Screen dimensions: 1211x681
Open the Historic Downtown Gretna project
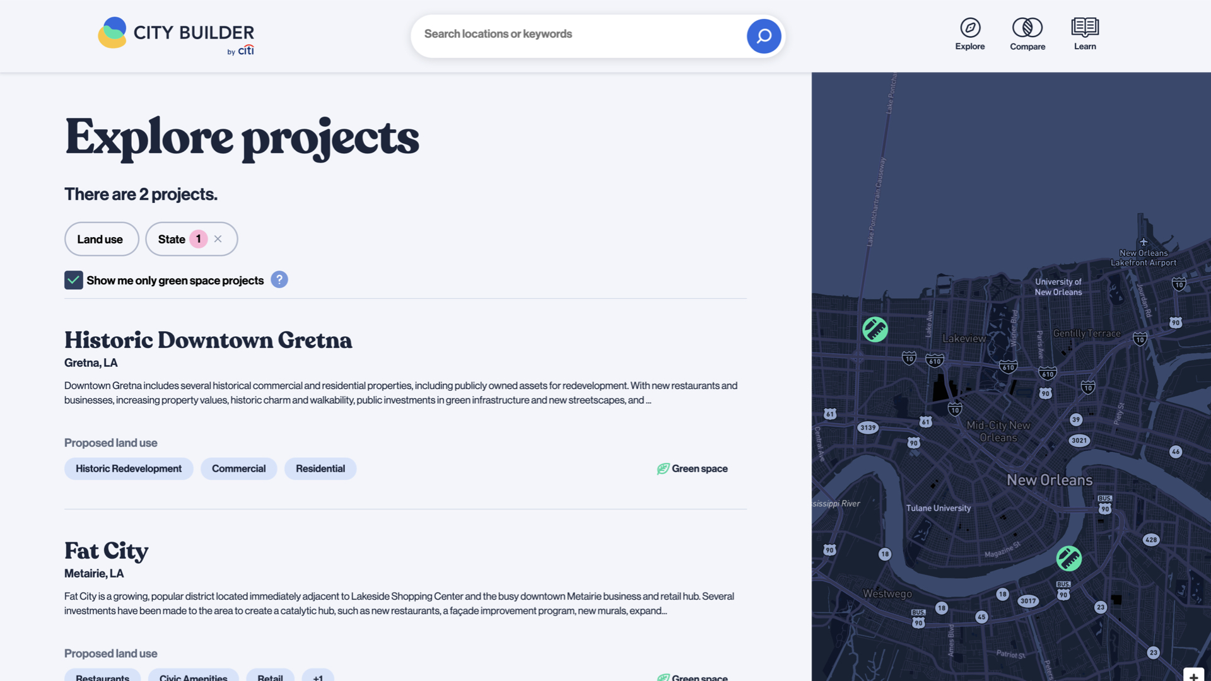pos(208,340)
